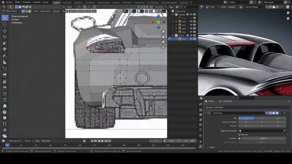The height and width of the screenshot is (164, 292).
Task: Open the Editar menu
Action: [18, 2]
